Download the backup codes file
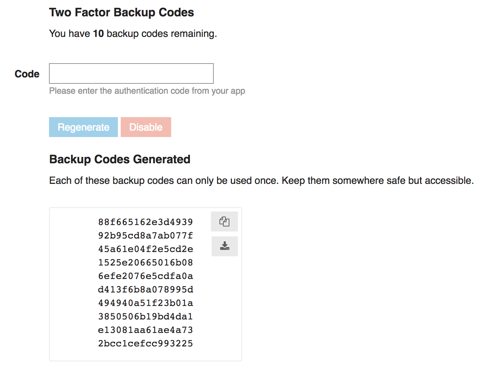 224,246
